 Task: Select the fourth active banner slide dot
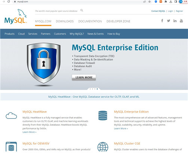pyautogui.click(x=97, y=89)
